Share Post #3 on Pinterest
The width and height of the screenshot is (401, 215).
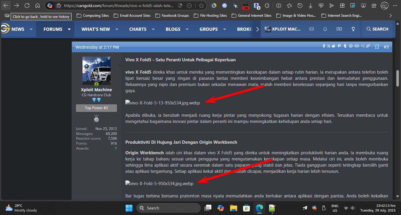coord(339,46)
